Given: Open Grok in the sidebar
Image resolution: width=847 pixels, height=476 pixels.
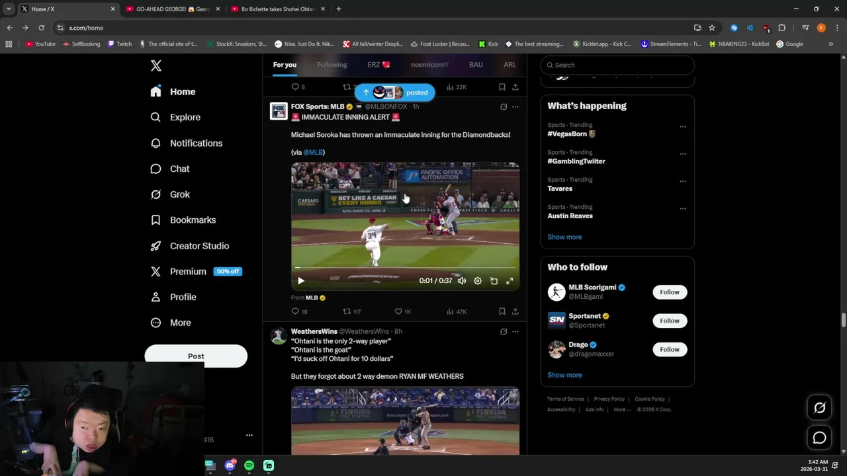Looking at the screenshot, I should (170, 194).
